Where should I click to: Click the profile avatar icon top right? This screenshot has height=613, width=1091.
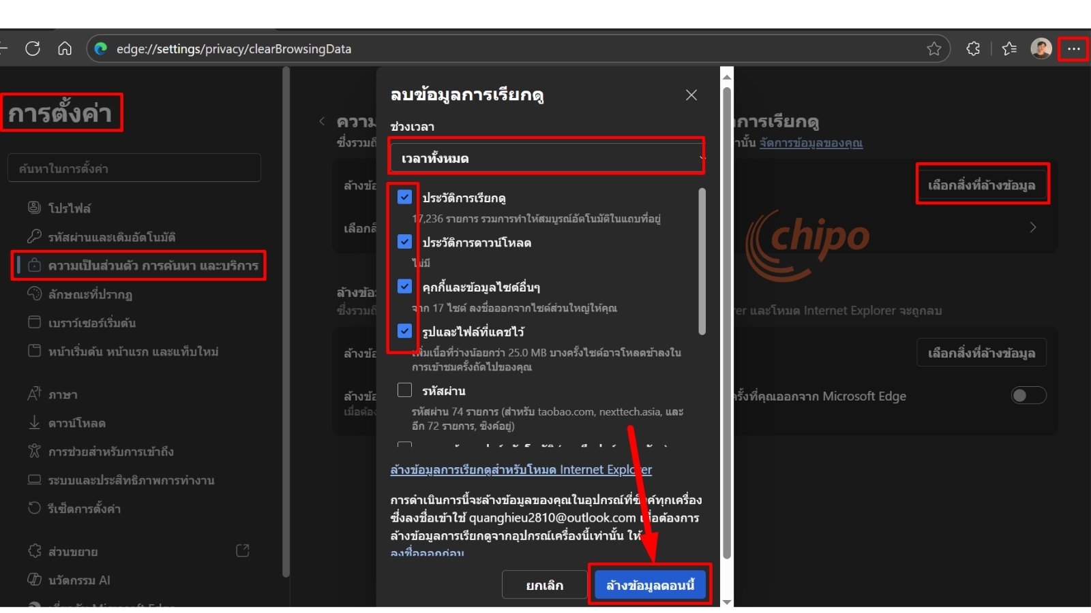1041,48
